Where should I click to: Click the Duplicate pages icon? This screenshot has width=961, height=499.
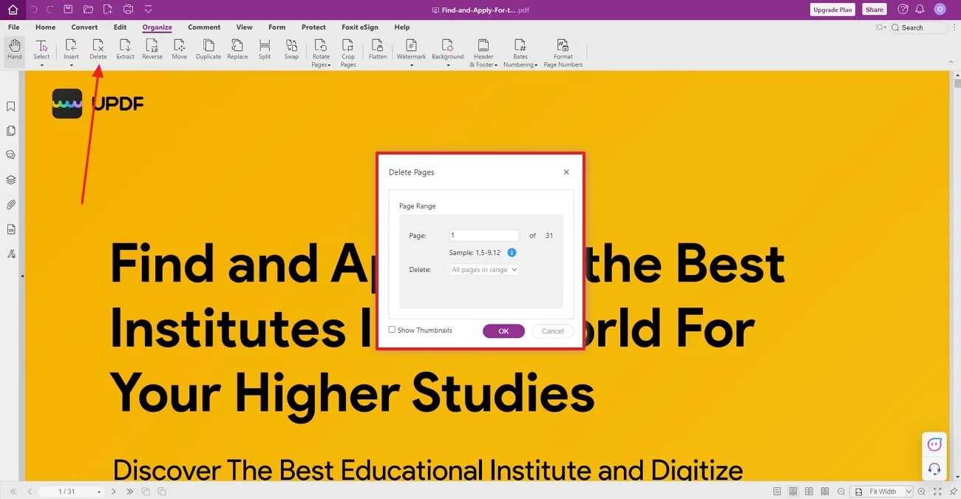[x=208, y=49]
